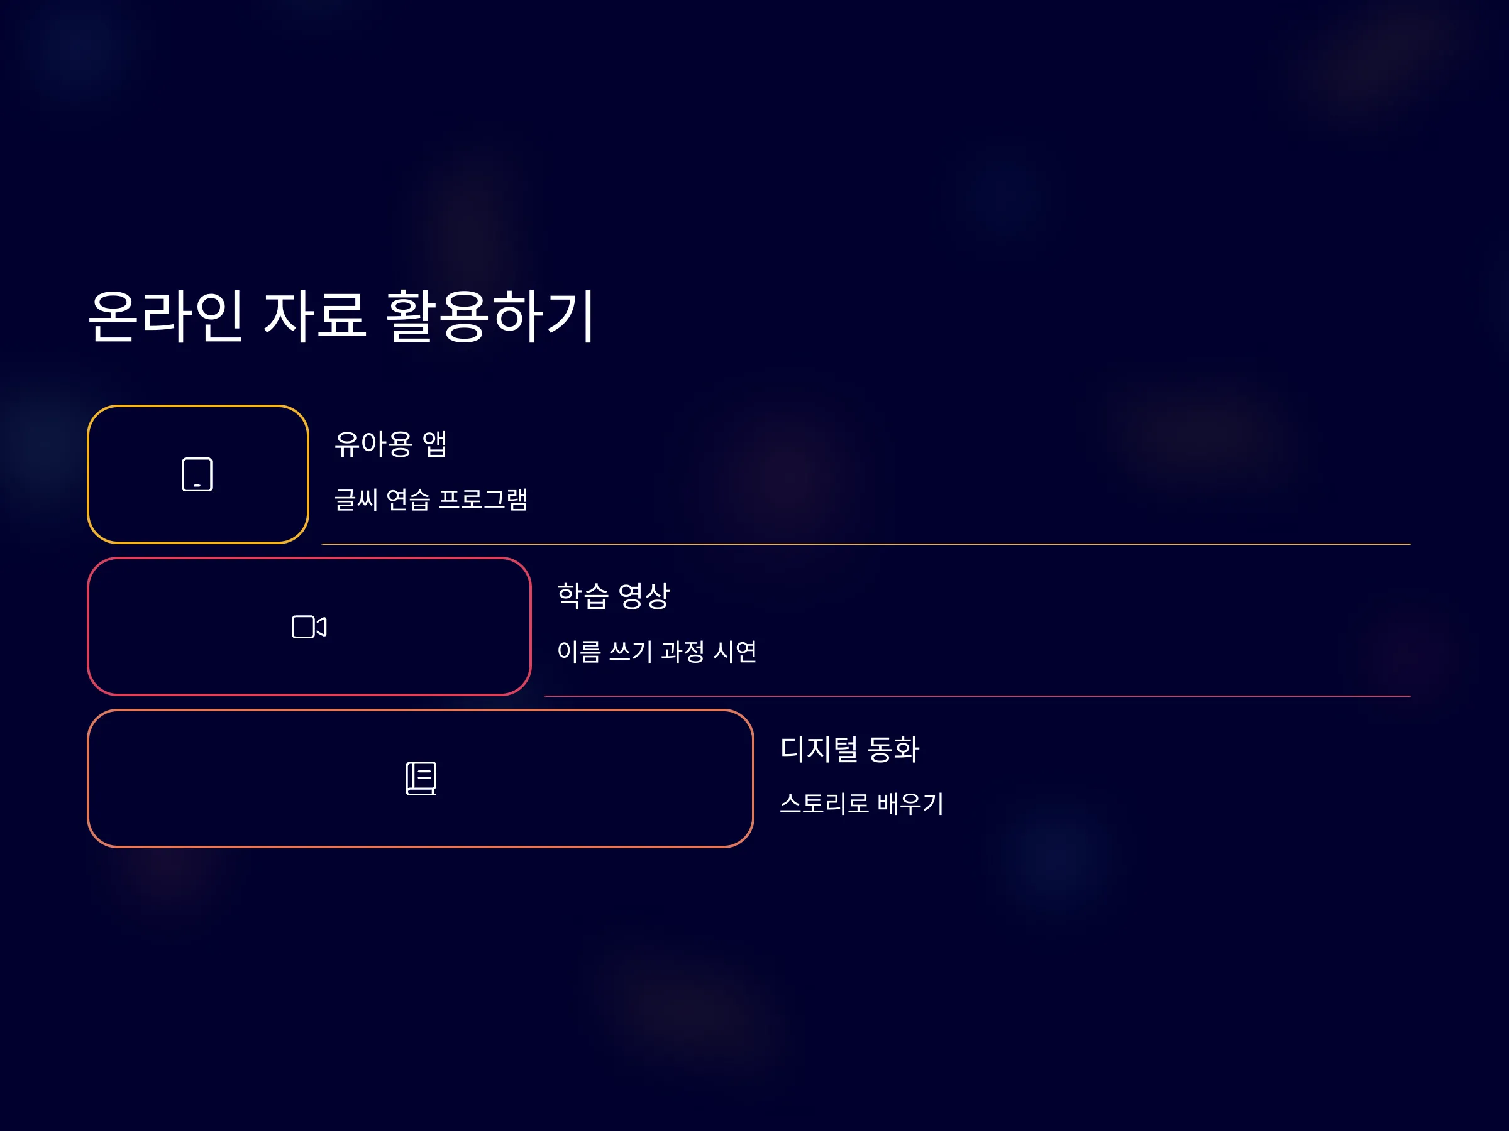Screen dimensions: 1509x1131
Task: Select the yellow divider line under 유아용 앱
Action: 866,544
